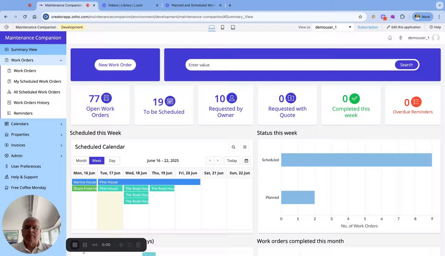Click the green Completed this week checkmark
This screenshot has height=256, width=445.
pyautogui.click(x=355, y=98)
